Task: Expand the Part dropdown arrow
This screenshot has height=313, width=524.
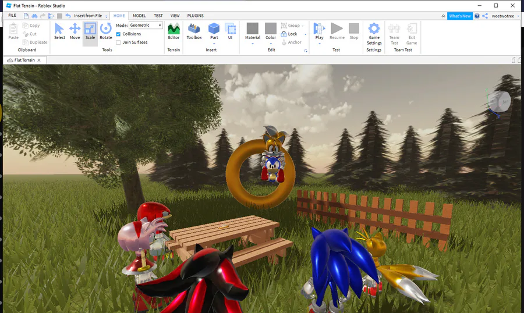Action: pos(214,44)
